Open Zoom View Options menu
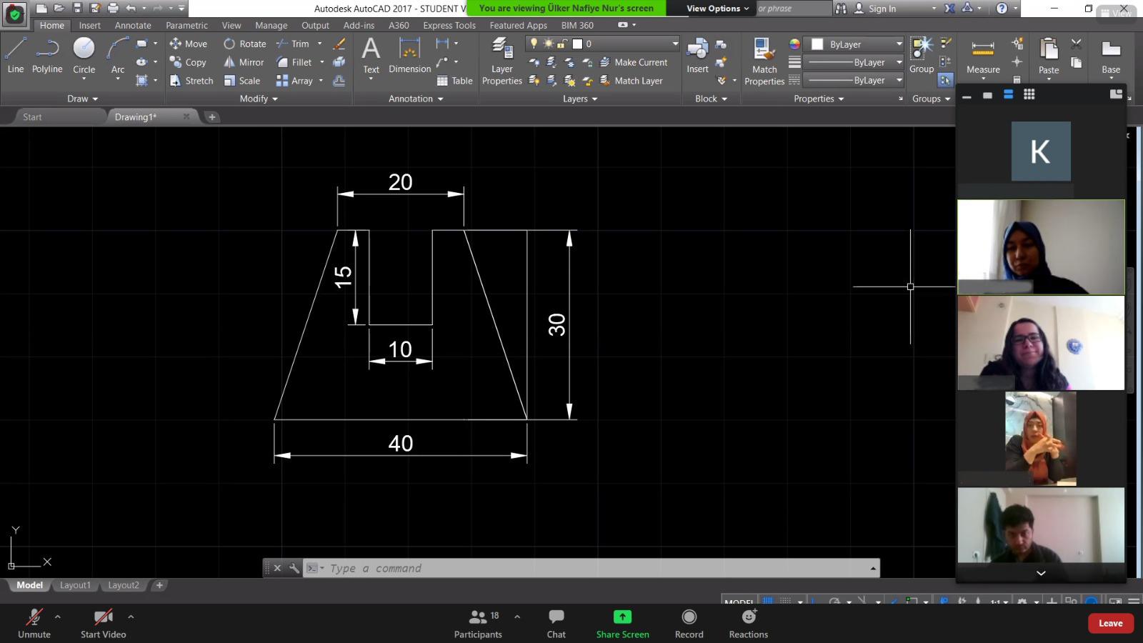This screenshot has height=643, width=1143. pyautogui.click(x=718, y=9)
